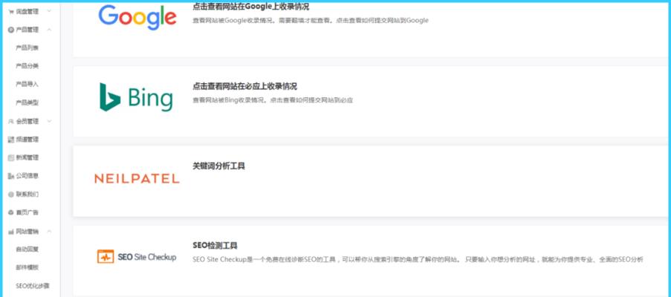Open the SEO优化步骤 submenu item
Viewport: 671px width, 297px height.
click(33, 286)
